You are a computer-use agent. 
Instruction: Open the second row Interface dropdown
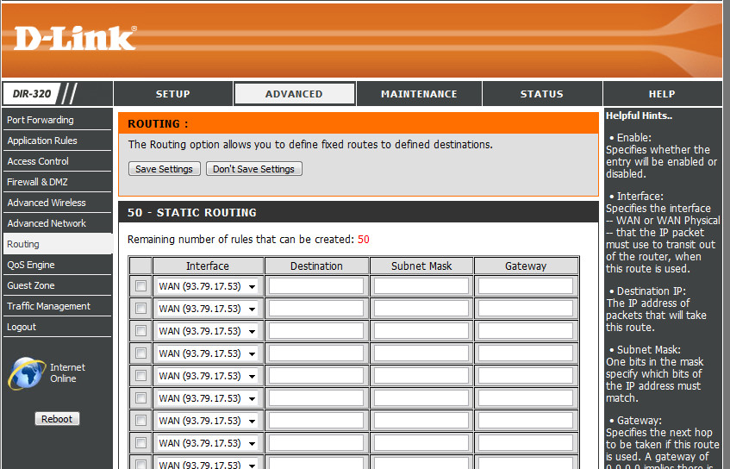[x=207, y=309]
